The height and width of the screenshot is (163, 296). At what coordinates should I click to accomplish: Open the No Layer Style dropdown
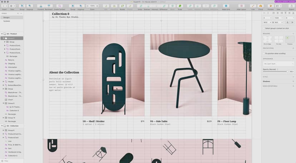[278, 64]
